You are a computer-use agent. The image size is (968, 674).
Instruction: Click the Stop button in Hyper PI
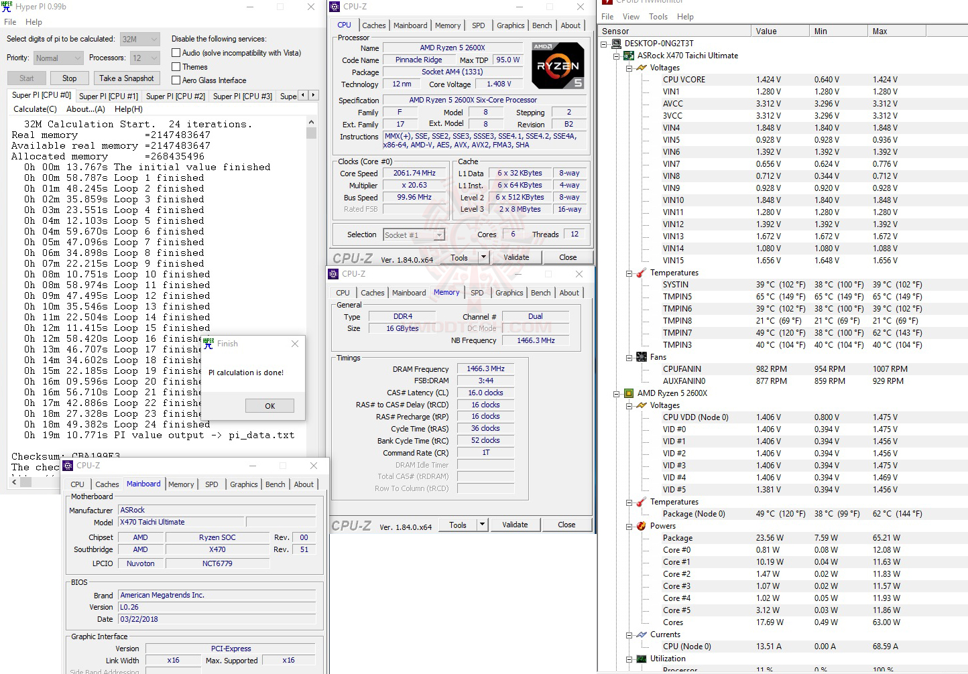pyautogui.click(x=70, y=78)
